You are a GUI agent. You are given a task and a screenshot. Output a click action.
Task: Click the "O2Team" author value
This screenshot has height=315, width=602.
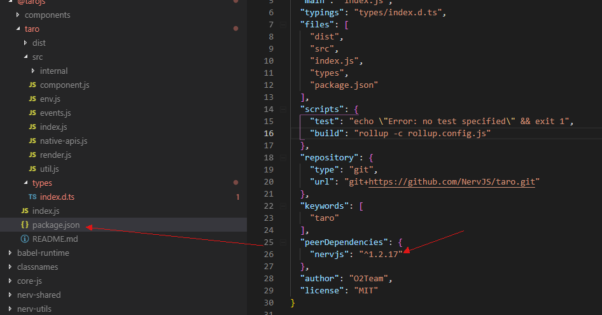coord(368,279)
